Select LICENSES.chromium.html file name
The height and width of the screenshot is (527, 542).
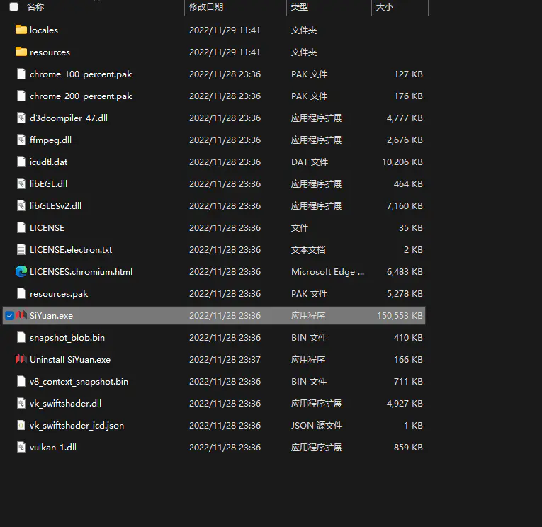[x=81, y=271]
